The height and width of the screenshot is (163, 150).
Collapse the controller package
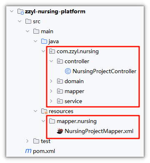(51, 61)
